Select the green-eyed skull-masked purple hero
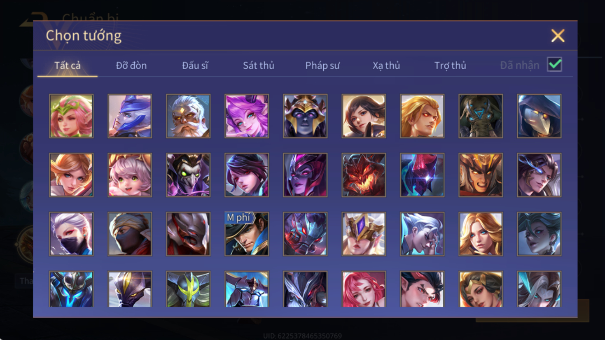Image resolution: width=605 pixels, height=340 pixels. [188, 175]
